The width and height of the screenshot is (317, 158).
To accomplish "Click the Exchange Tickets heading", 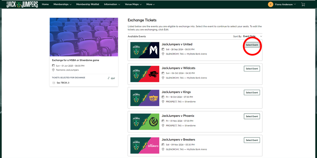I will point(142,20).
